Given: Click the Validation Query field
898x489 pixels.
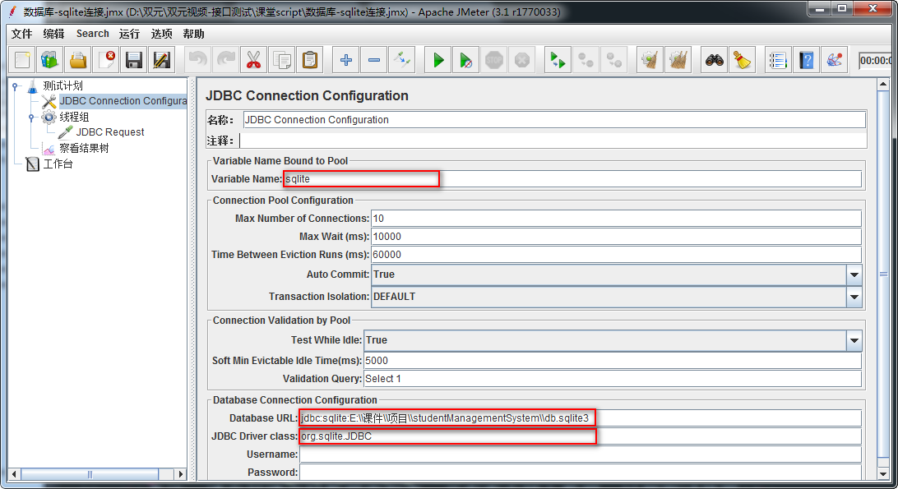Looking at the screenshot, I should pyautogui.click(x=613, y=379).
